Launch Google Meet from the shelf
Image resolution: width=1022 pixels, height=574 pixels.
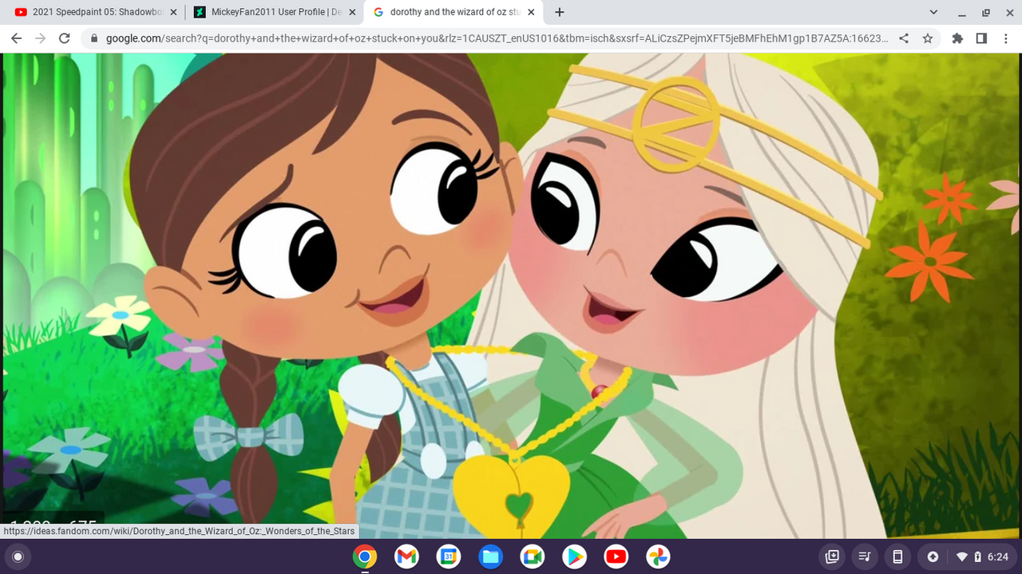533,556
